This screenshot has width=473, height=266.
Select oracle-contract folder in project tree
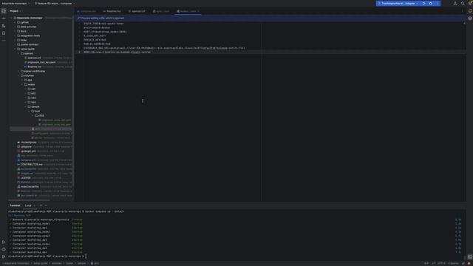click(30, 44)
